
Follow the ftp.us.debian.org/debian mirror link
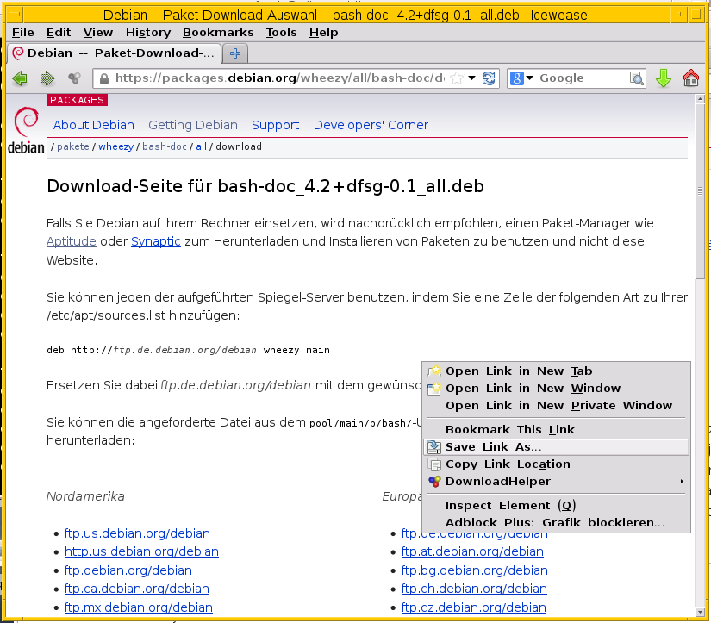pyautogui.click(x=136, y=533)
